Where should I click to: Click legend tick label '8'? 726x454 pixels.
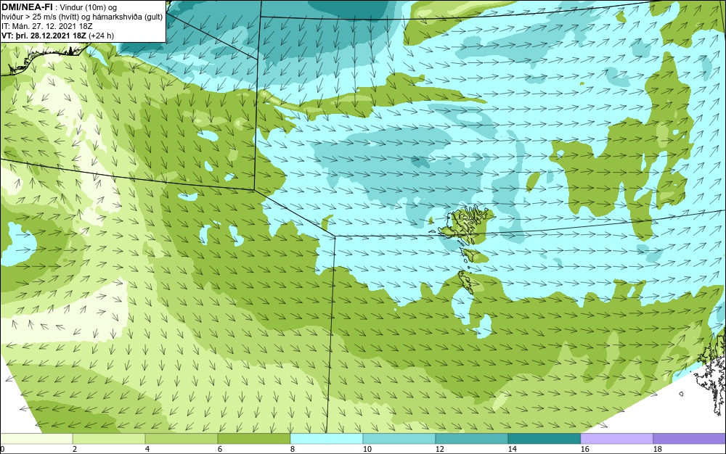tap(292, 450)
